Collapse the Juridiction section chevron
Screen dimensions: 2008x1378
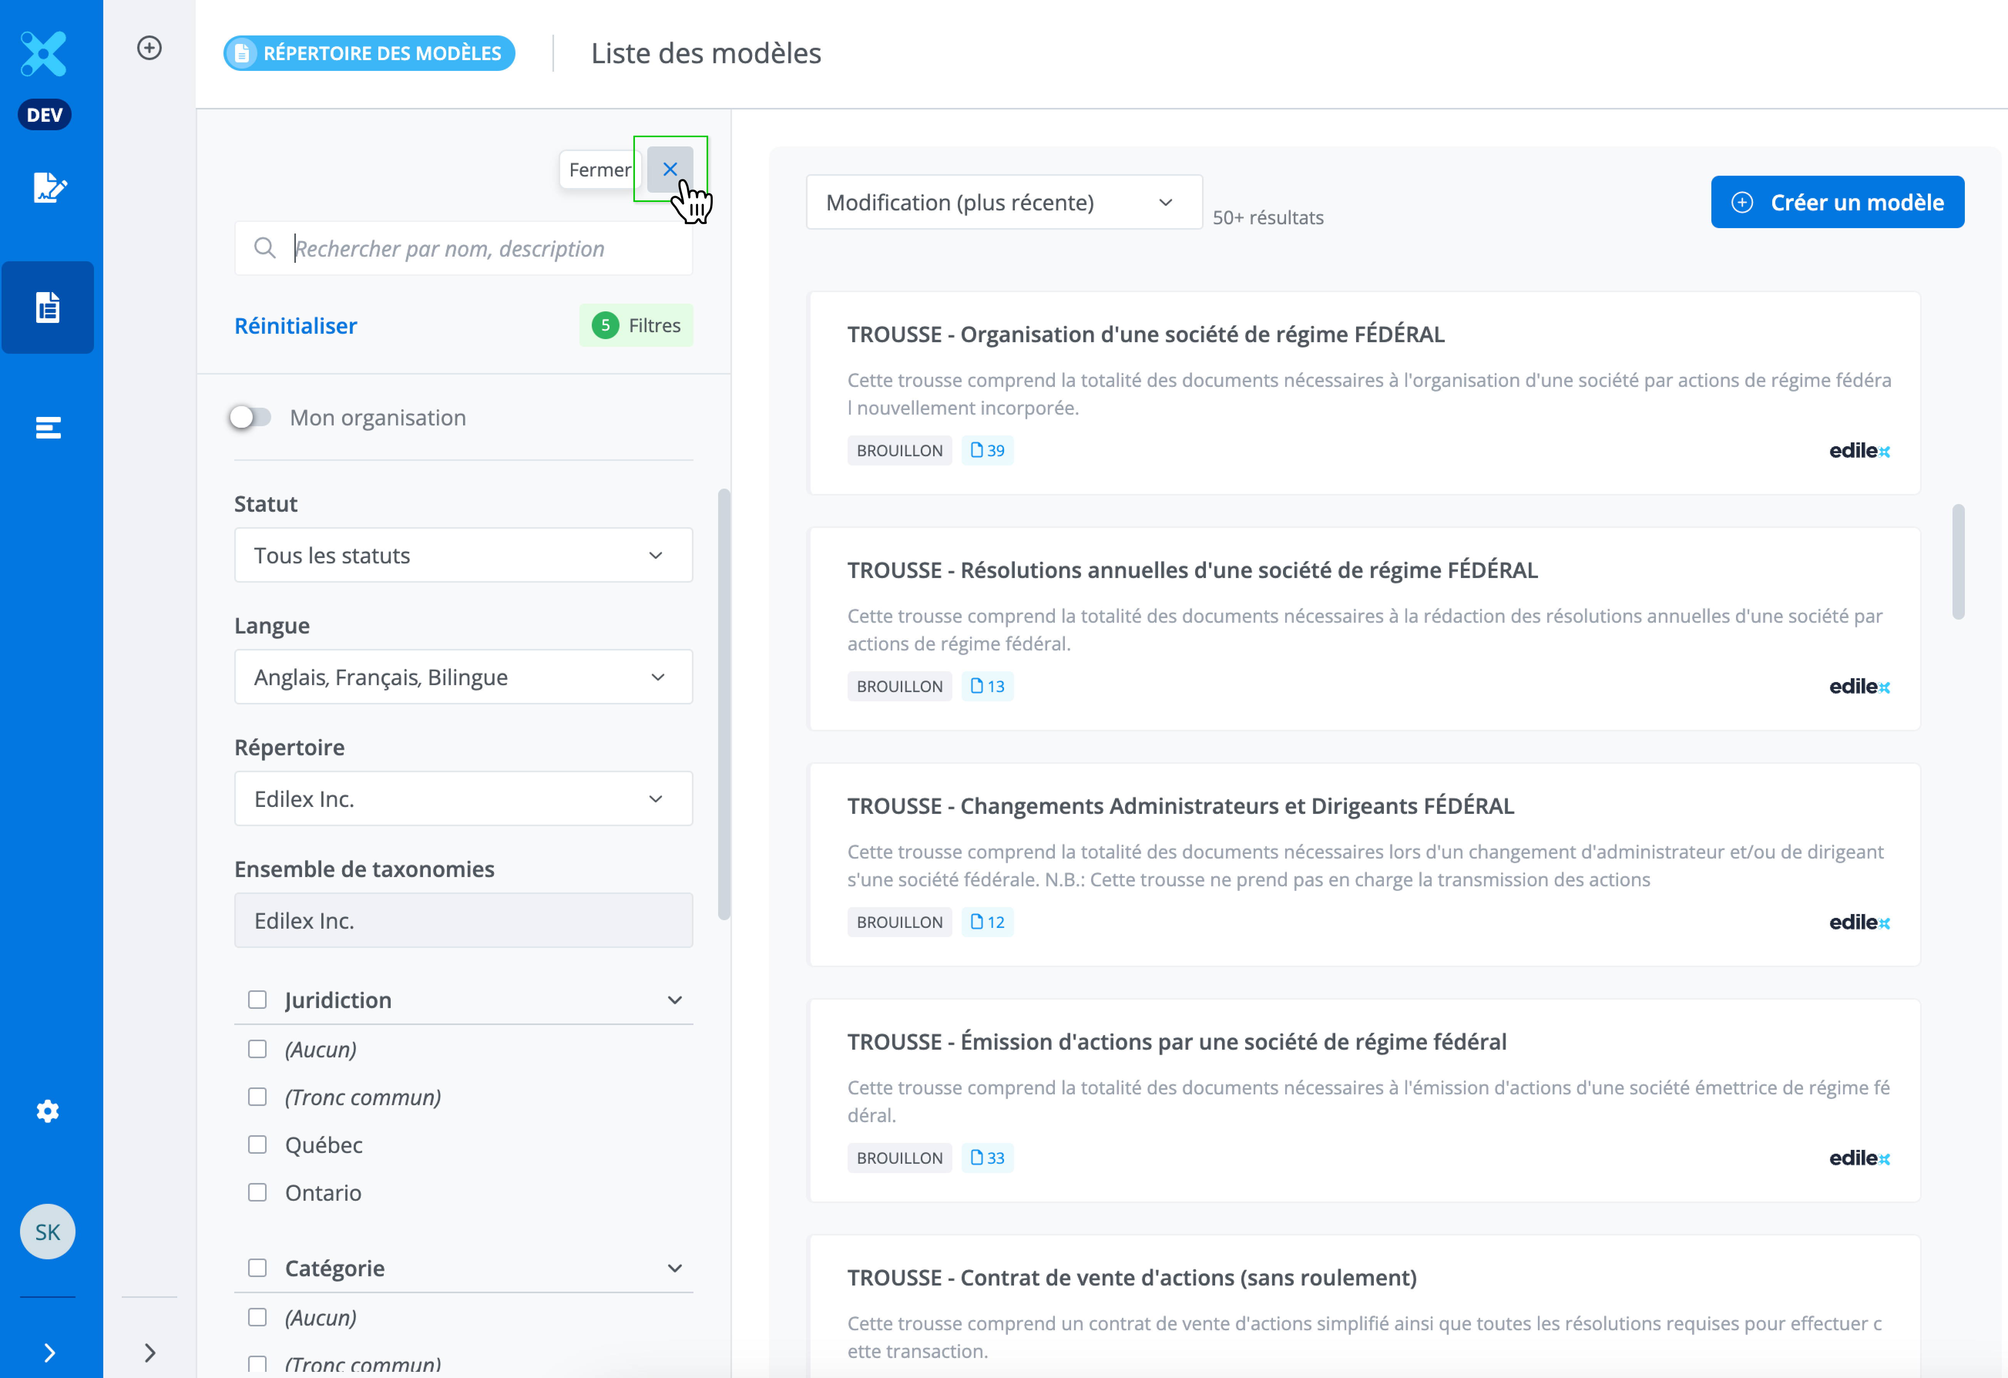point(675,1000)
